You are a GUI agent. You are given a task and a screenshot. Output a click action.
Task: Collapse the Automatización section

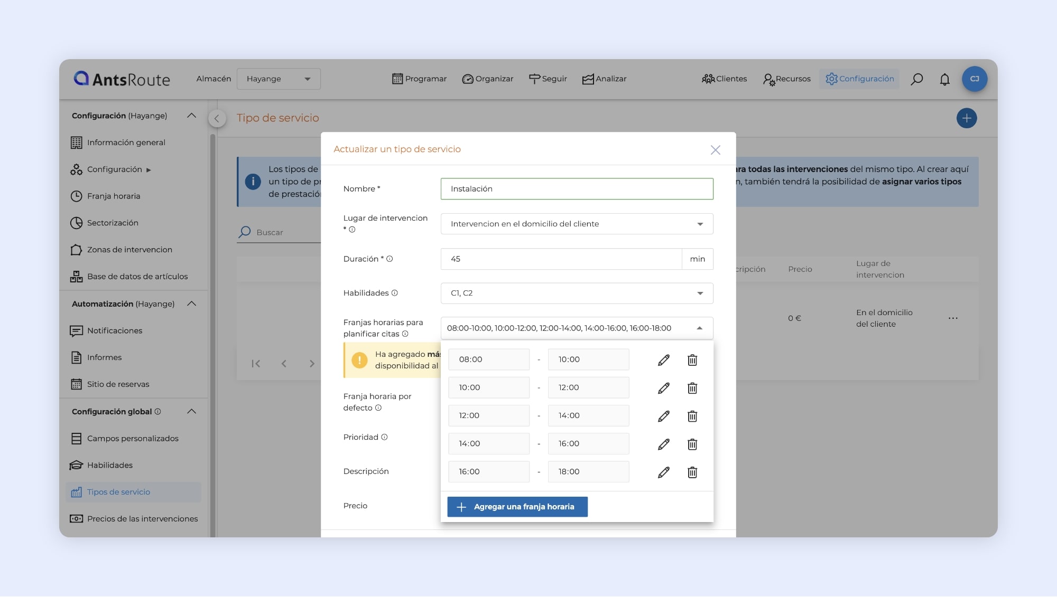point(192,304)
